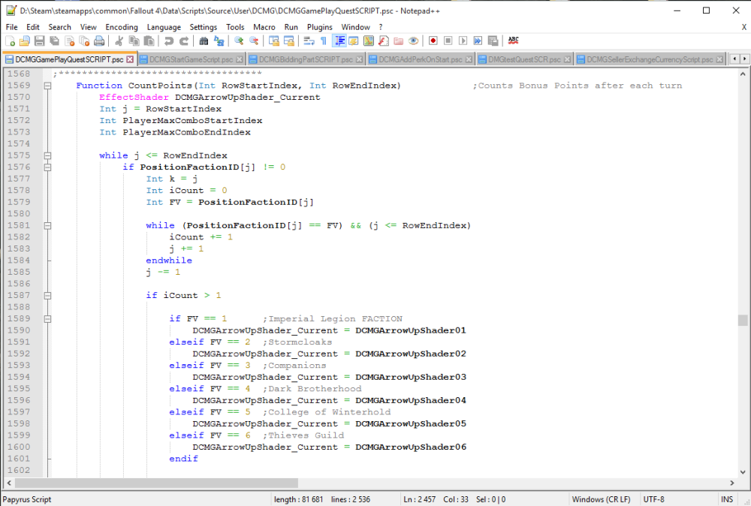The image size is (751, 506).
Task: Click the Save All icon
Action: [x=55, y=41]
